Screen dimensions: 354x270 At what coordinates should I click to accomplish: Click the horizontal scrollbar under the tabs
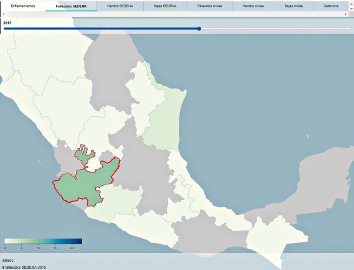174,14
